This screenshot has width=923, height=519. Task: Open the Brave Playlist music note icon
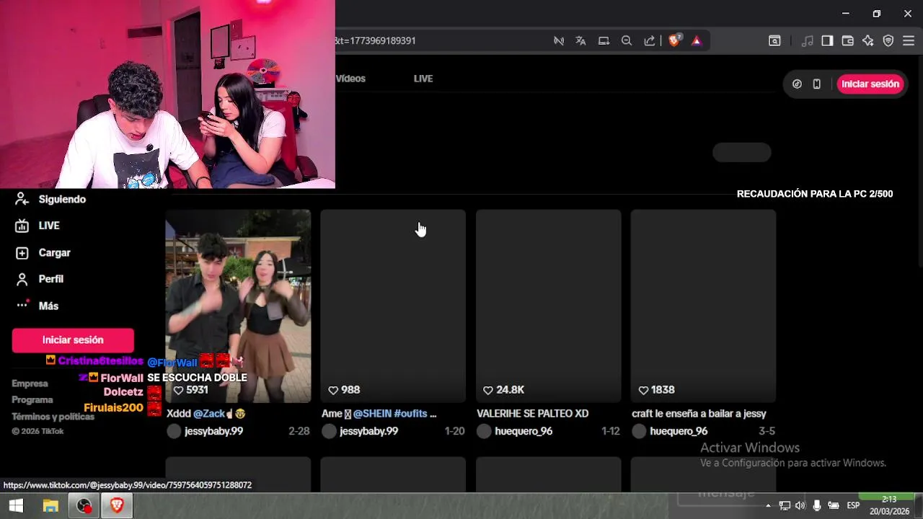coord(808,41)
